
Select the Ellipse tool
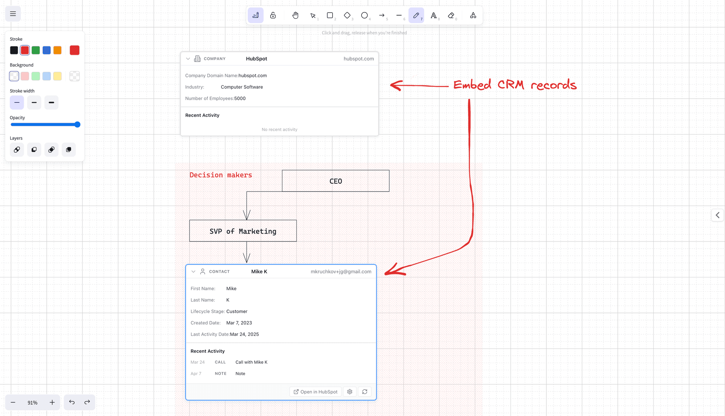[x=364, y=15]
